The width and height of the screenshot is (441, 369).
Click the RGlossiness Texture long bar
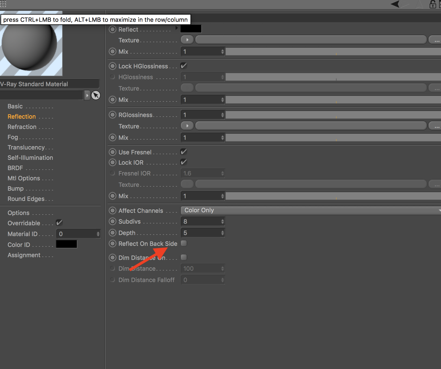coord(311,126)
